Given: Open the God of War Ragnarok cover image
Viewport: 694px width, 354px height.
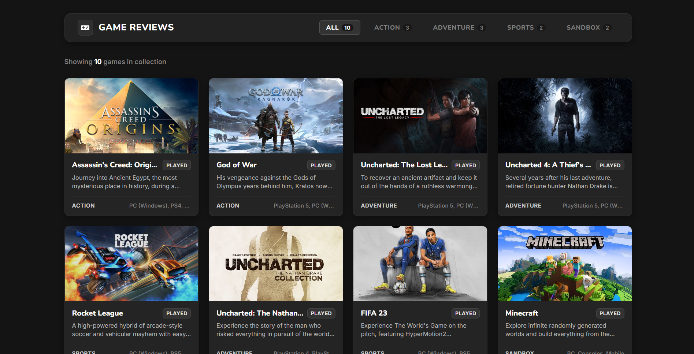Looking at the screenshot, I should pos(276,116).
